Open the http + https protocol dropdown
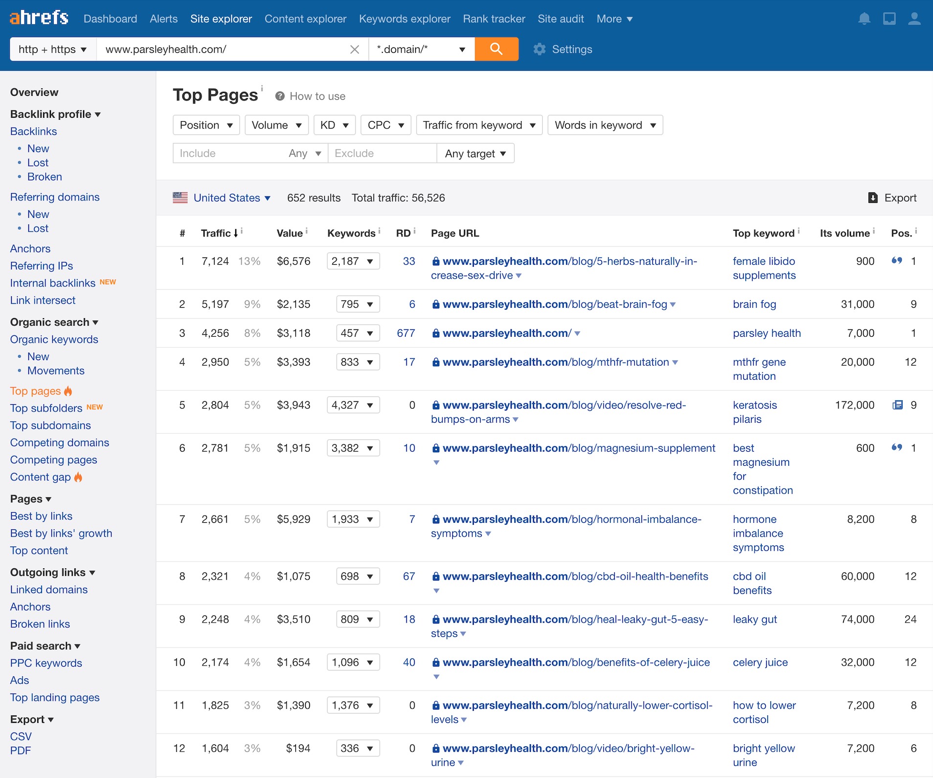Viewport: 933px width, 778px height. coord(53,49)
